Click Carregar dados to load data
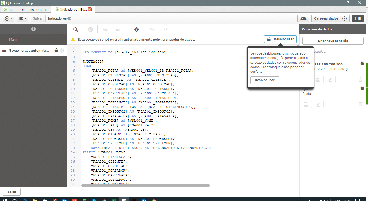The image size is (368, 201). [330, 18]
